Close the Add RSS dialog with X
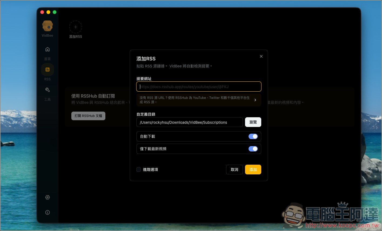Screen dimensions: 382x231 (261, 56)
